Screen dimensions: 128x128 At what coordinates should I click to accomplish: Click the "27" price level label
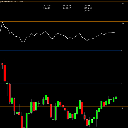click(x=122, y=83)
